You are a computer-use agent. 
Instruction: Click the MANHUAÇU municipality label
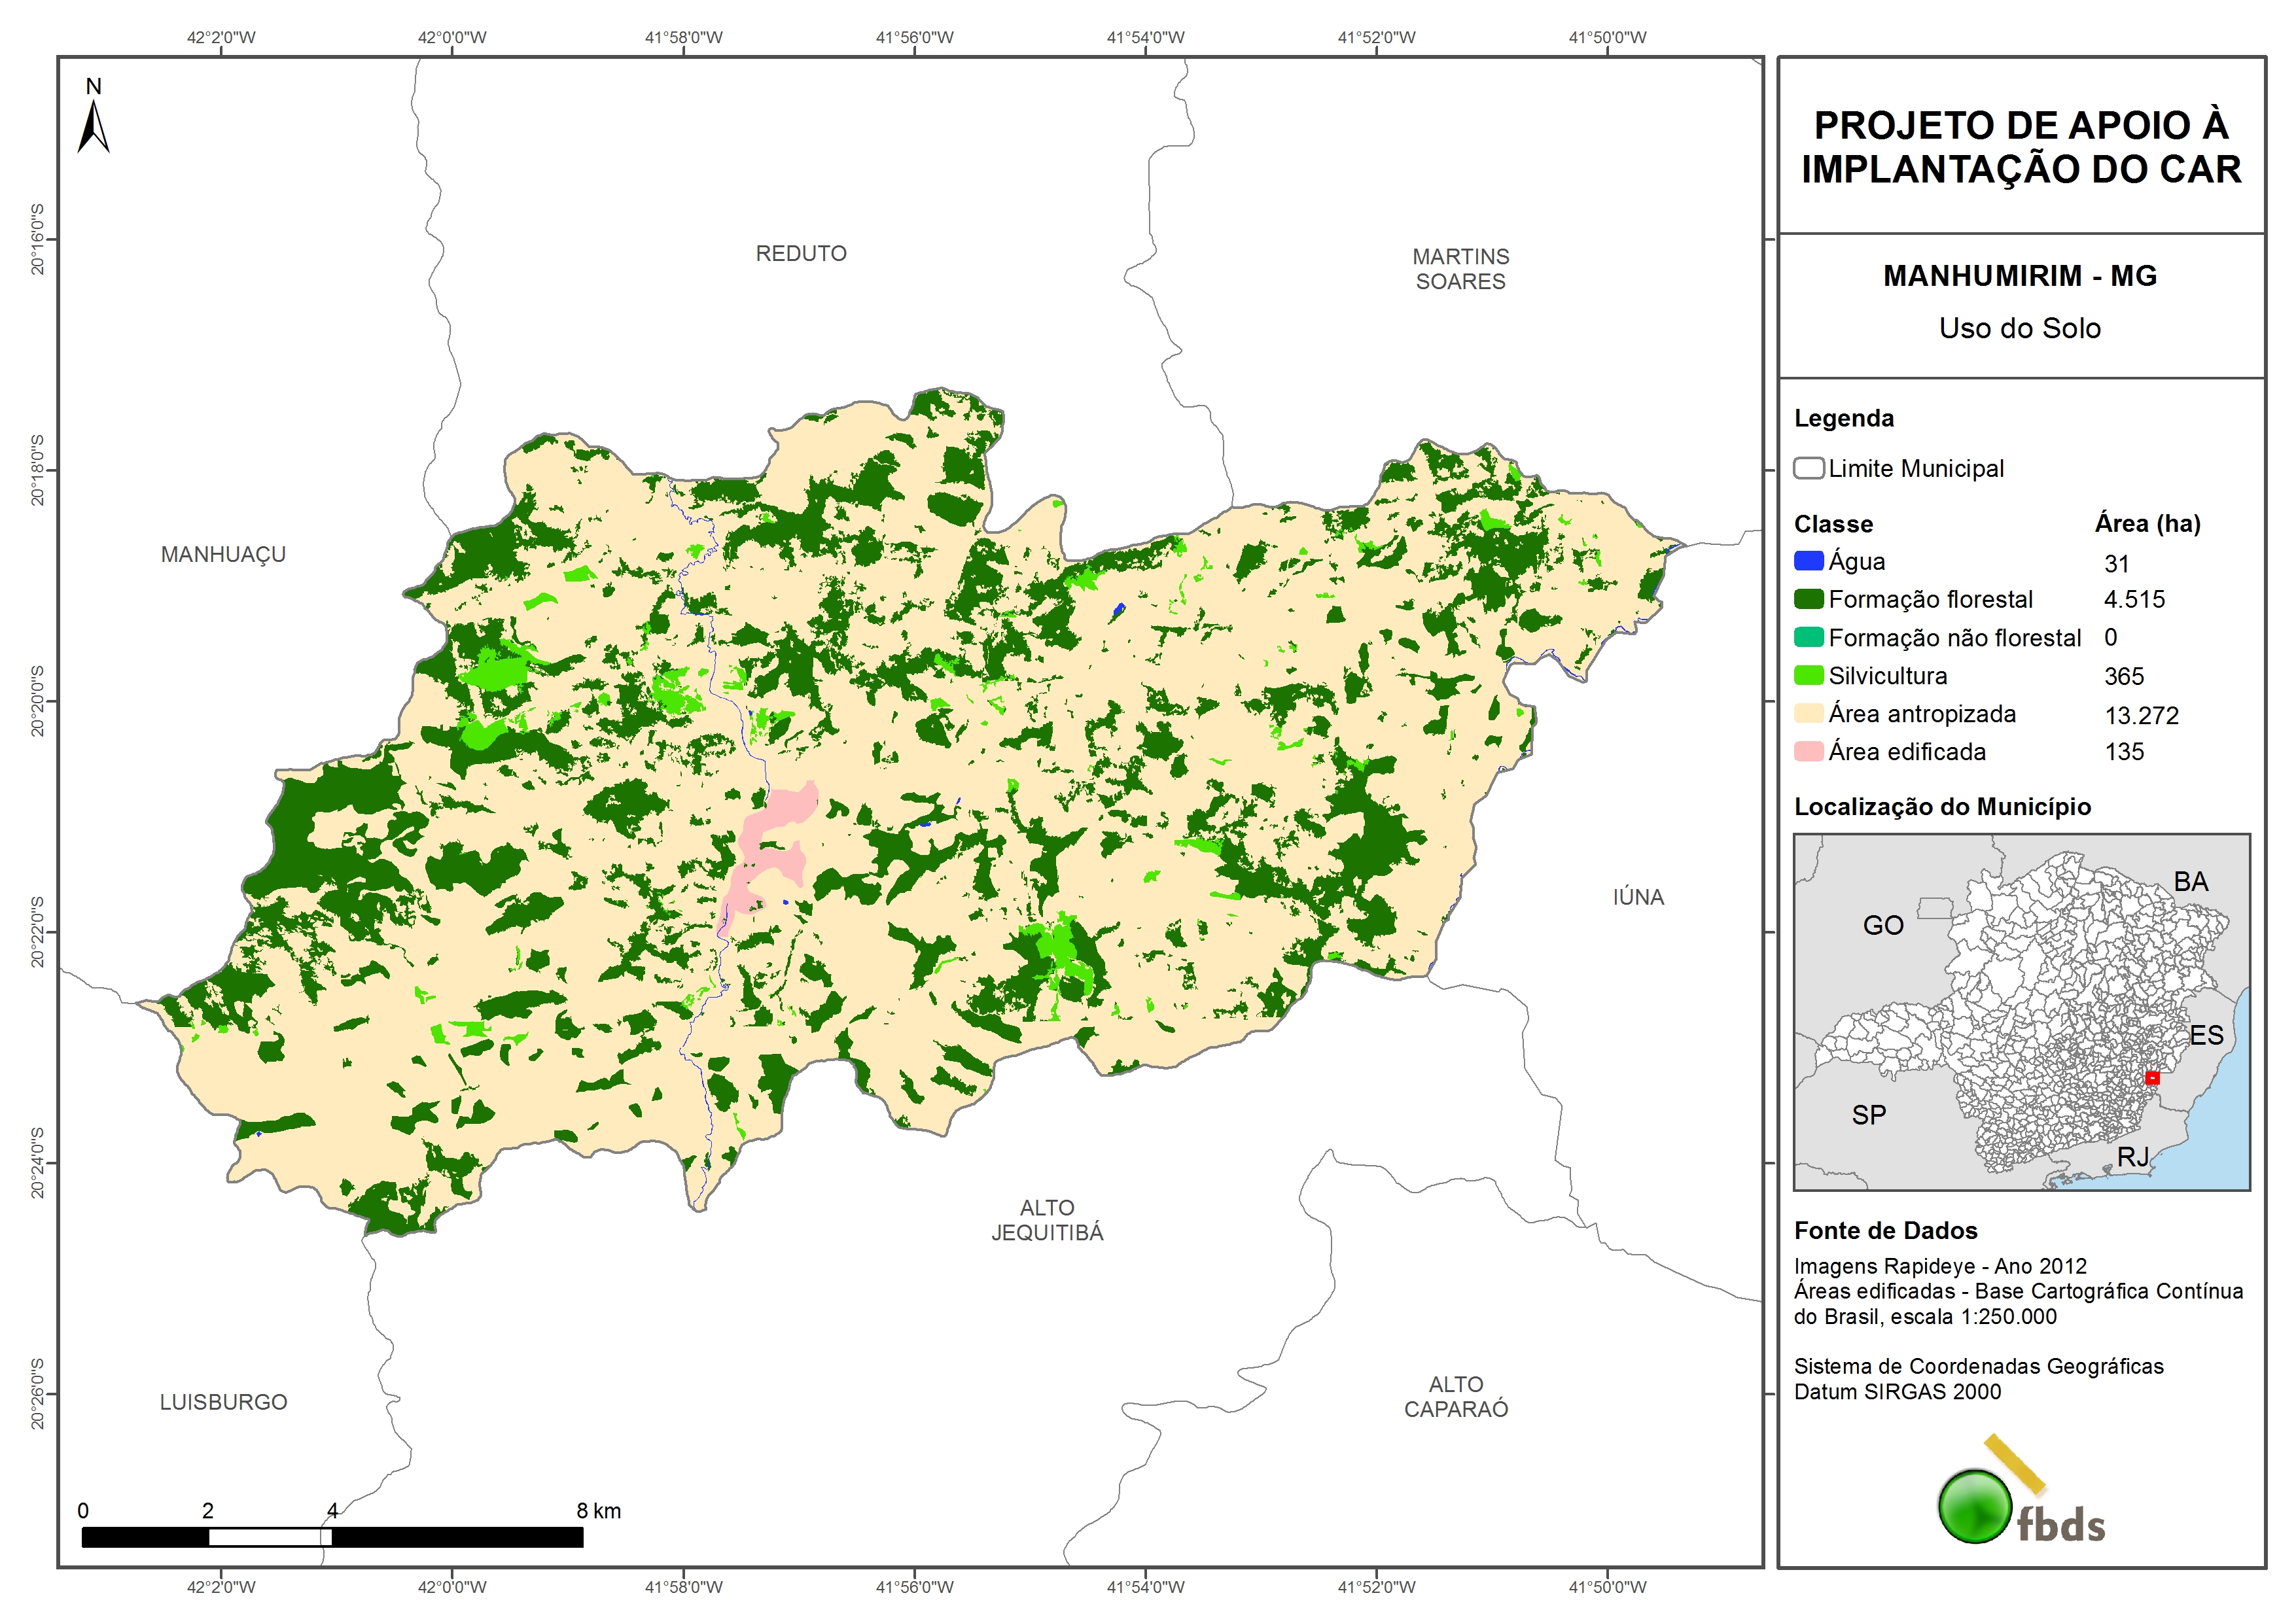click(223, 554)
